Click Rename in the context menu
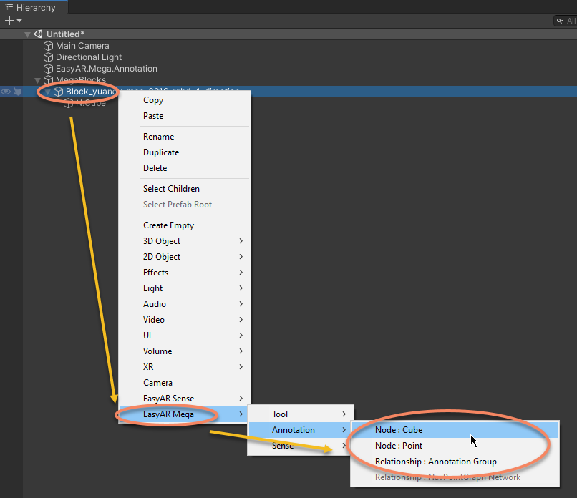Image resolution: width=577 pixels, height=498 pixels. click(x=158, y=136)
